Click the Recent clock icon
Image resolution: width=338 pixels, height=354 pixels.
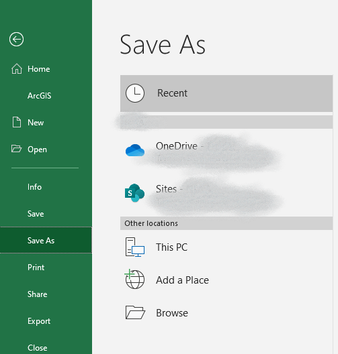135,93
